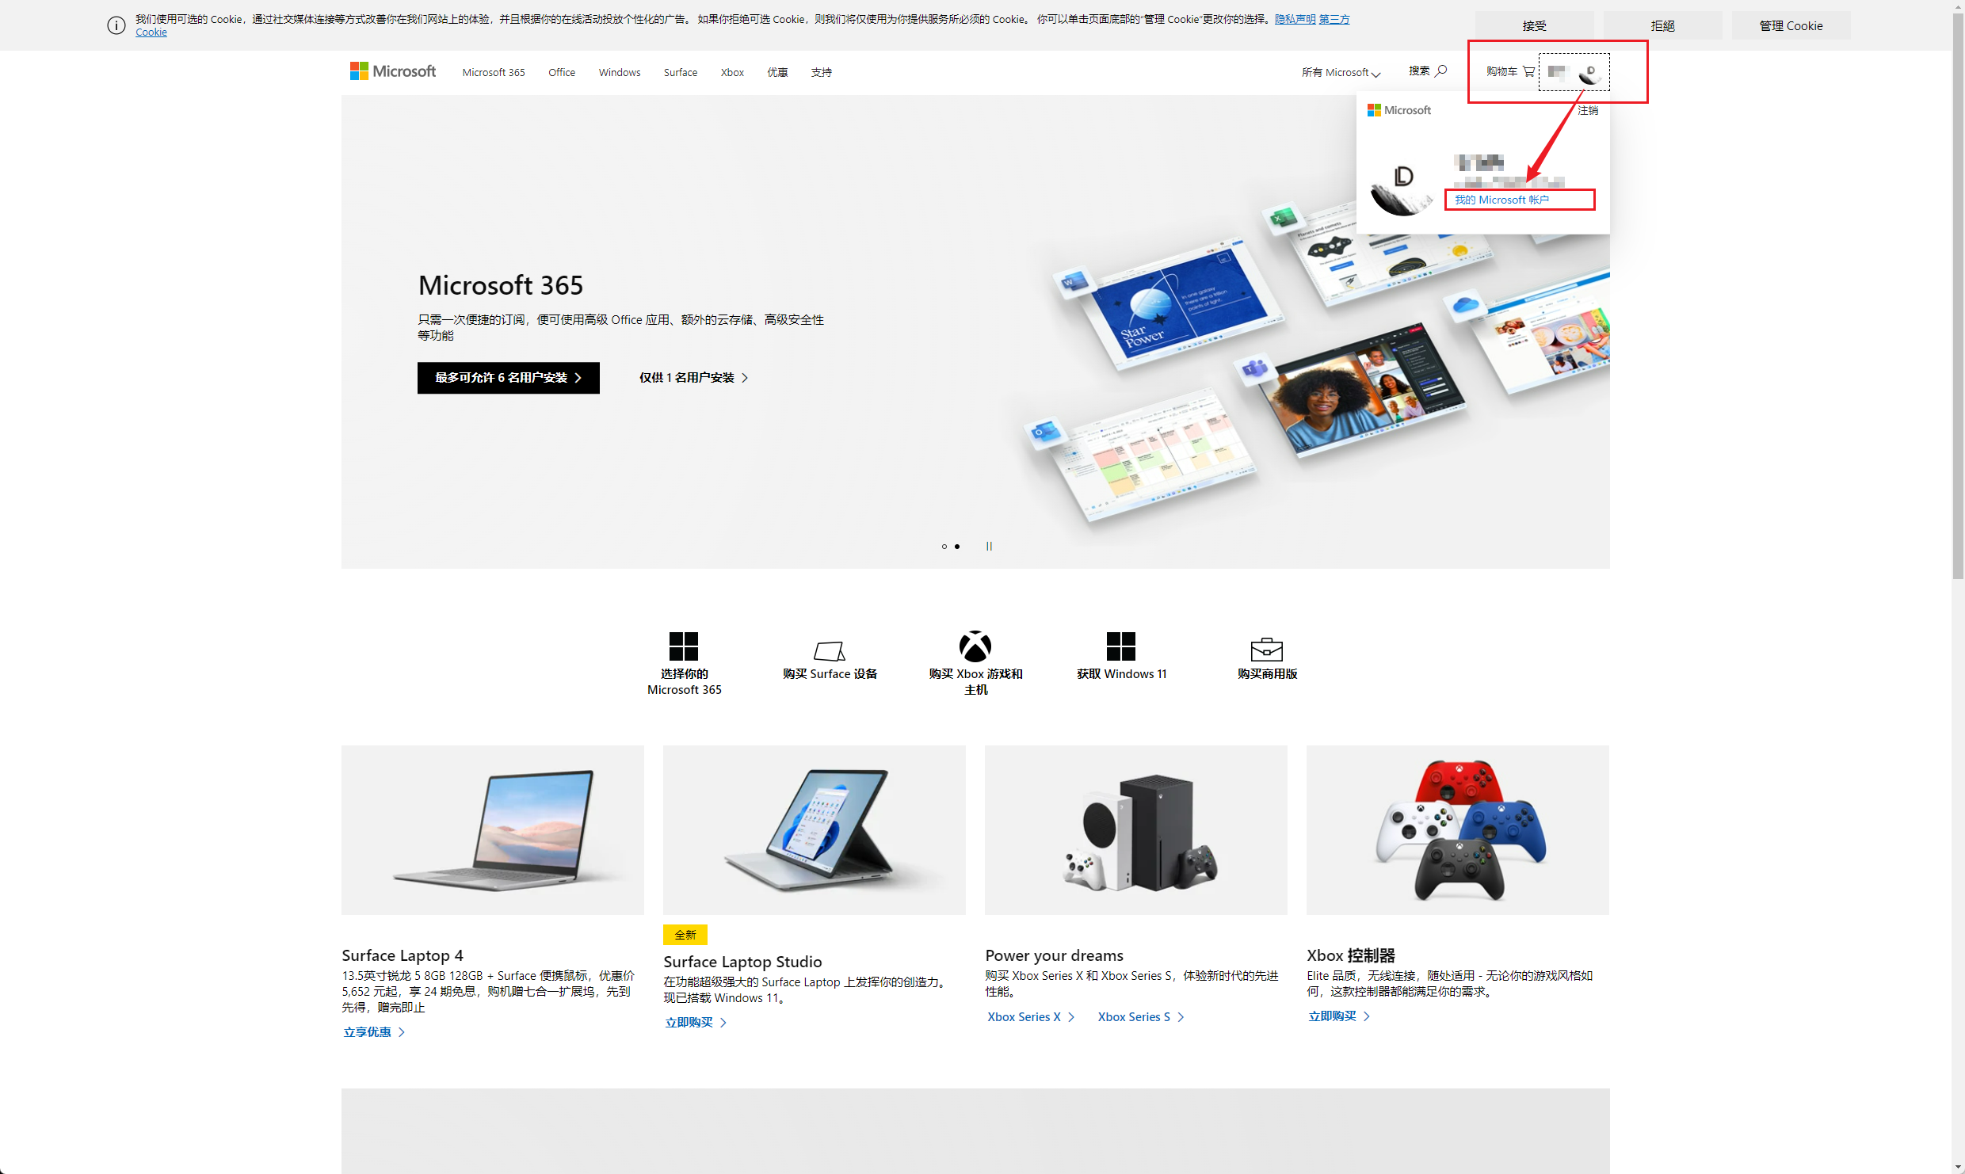
Task: Click the 获取 Windows 11 shortcut icon
Action: (x=1120, y=646)
